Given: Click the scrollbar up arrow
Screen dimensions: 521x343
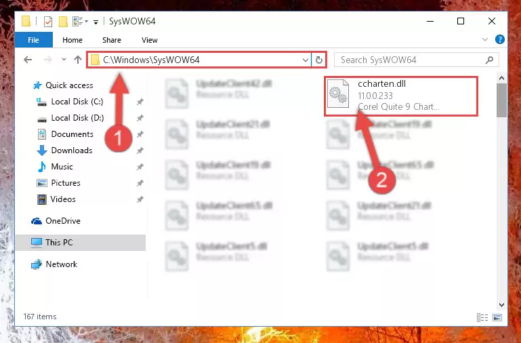Looking at the screenshot, I should coord(502,79).
